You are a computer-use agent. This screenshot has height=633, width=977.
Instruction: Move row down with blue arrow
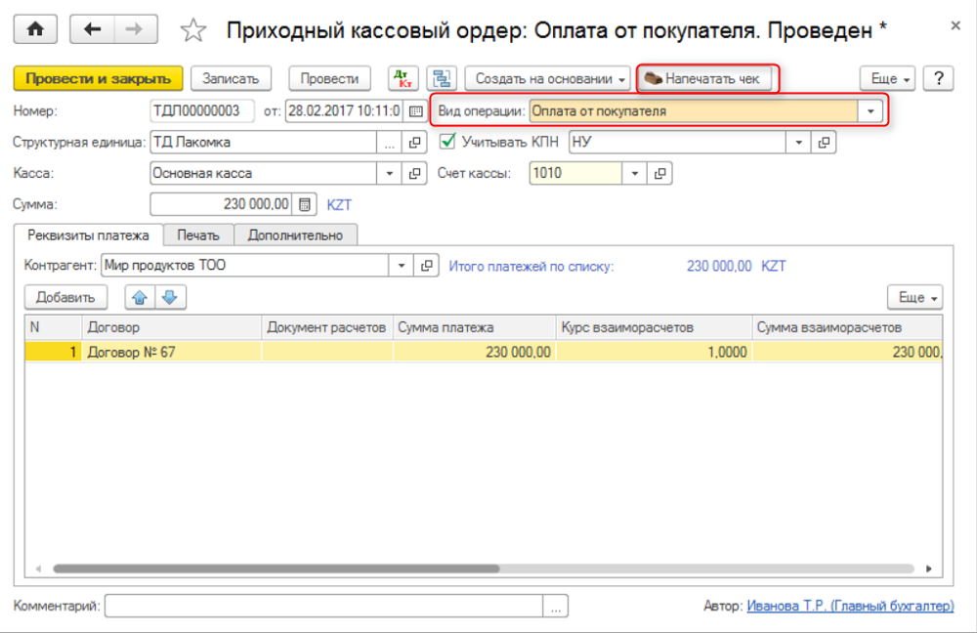(167, 297)
